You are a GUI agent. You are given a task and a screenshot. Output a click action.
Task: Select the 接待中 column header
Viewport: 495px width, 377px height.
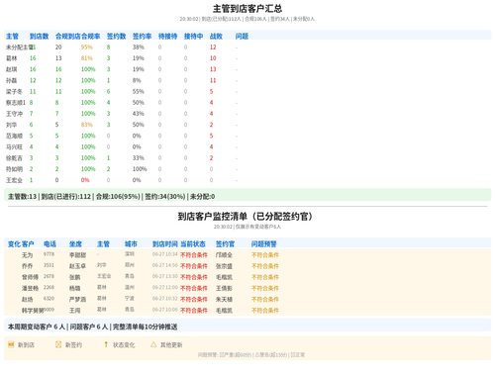193,37
